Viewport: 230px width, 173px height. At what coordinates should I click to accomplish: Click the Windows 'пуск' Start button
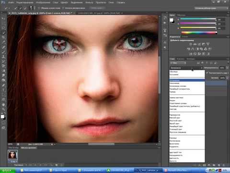8,171
